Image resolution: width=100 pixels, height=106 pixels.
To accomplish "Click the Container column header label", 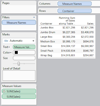I will (x=46, y=24).
